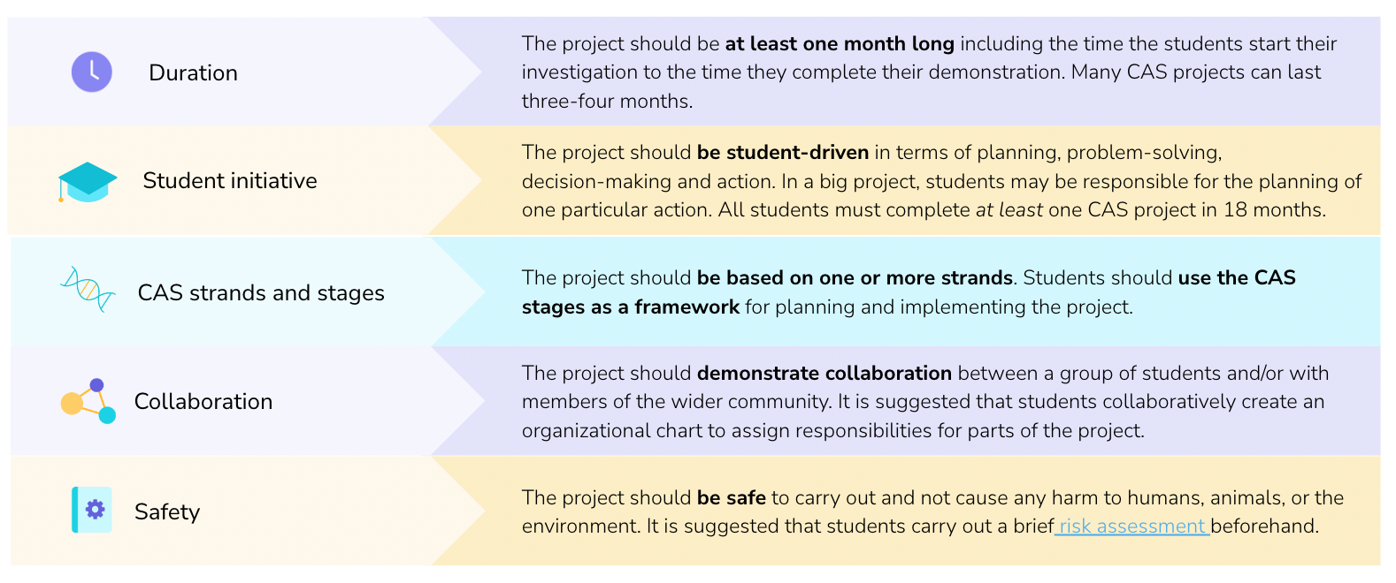Select the Safety label
The image size is (1396, 583).
[x=167, y=512]
